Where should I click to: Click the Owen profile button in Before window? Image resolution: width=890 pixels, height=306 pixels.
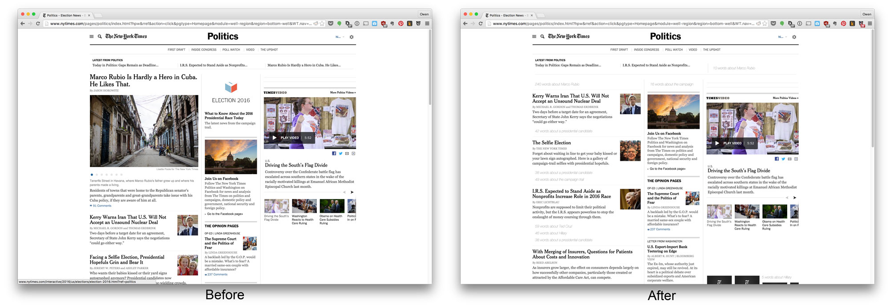424,14
